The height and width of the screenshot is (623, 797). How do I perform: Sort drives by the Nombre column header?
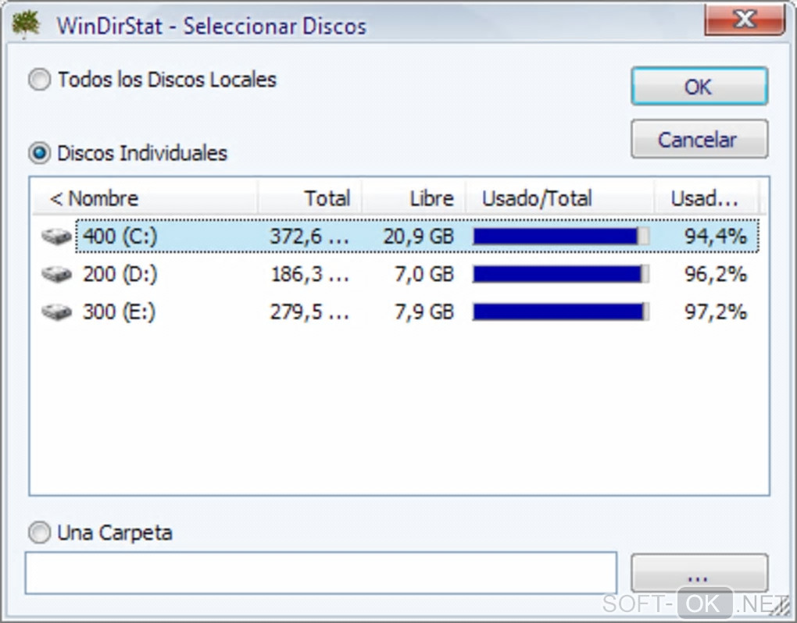point(145,198)
